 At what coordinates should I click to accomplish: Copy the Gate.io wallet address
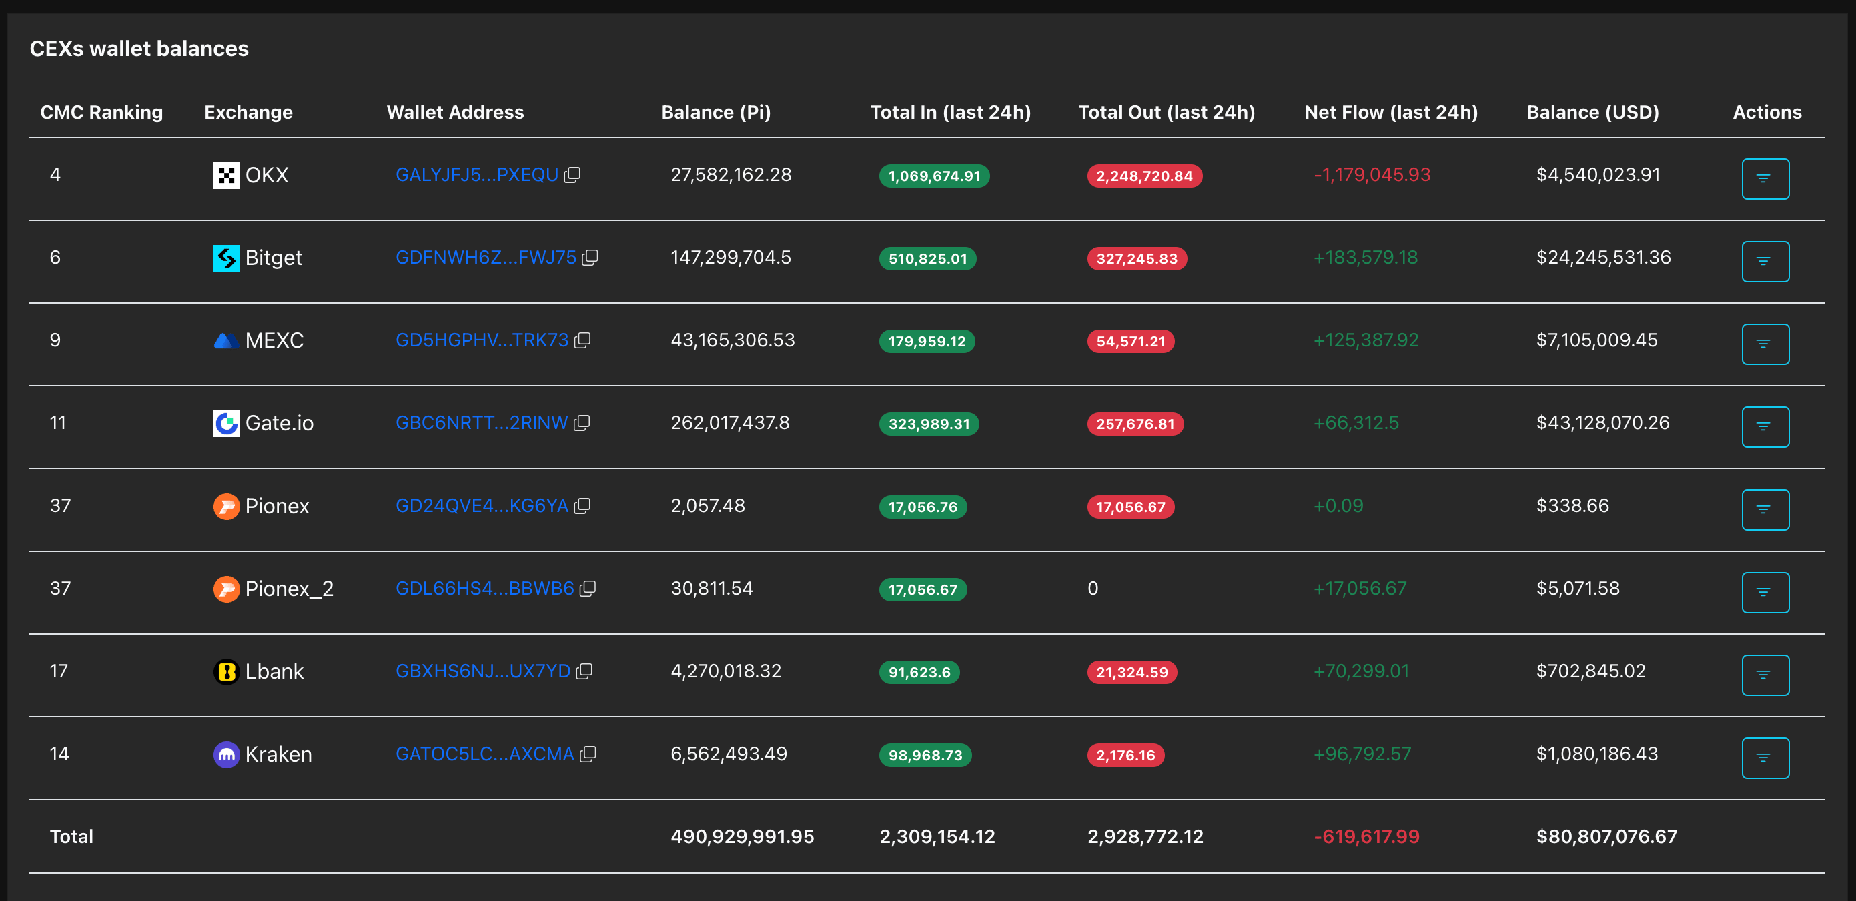pos(582,423)
